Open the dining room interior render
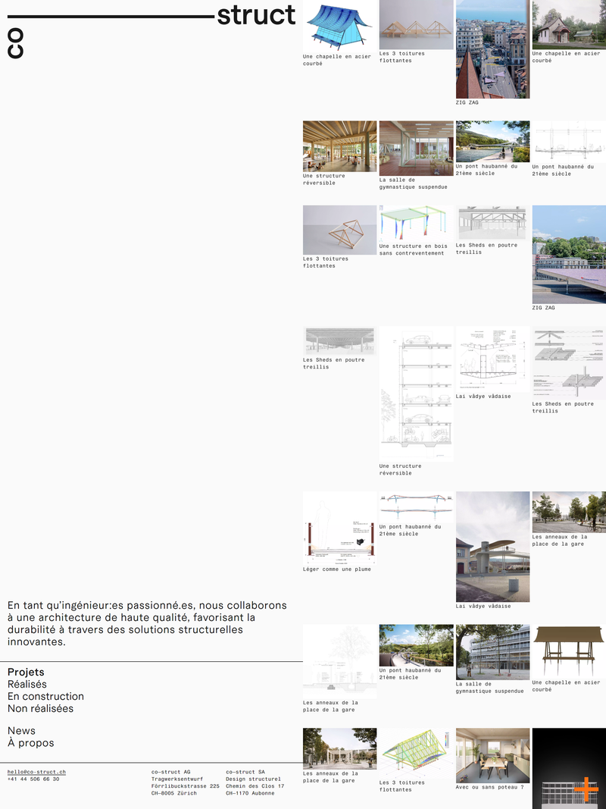The image size is (606, 809). click(x=492, y=755)
